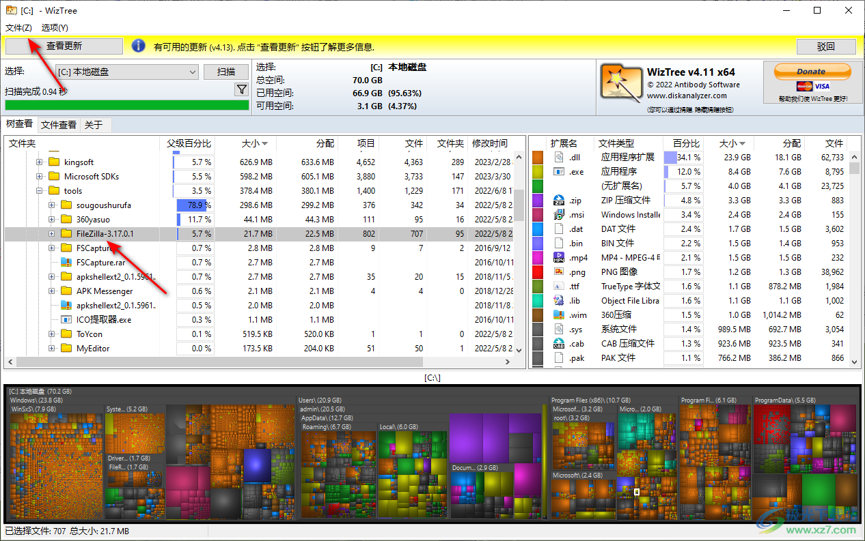Sort tree by 大小 column header

click(245, 143)
